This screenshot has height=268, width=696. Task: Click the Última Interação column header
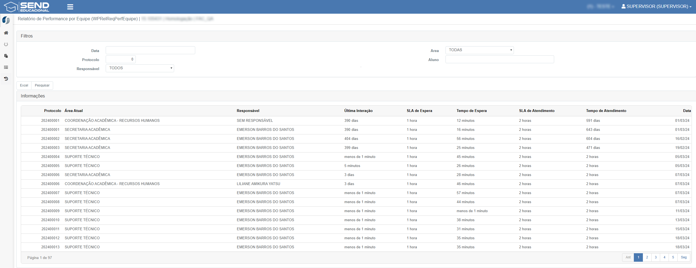pyautogui.click(x=358, y=111)
